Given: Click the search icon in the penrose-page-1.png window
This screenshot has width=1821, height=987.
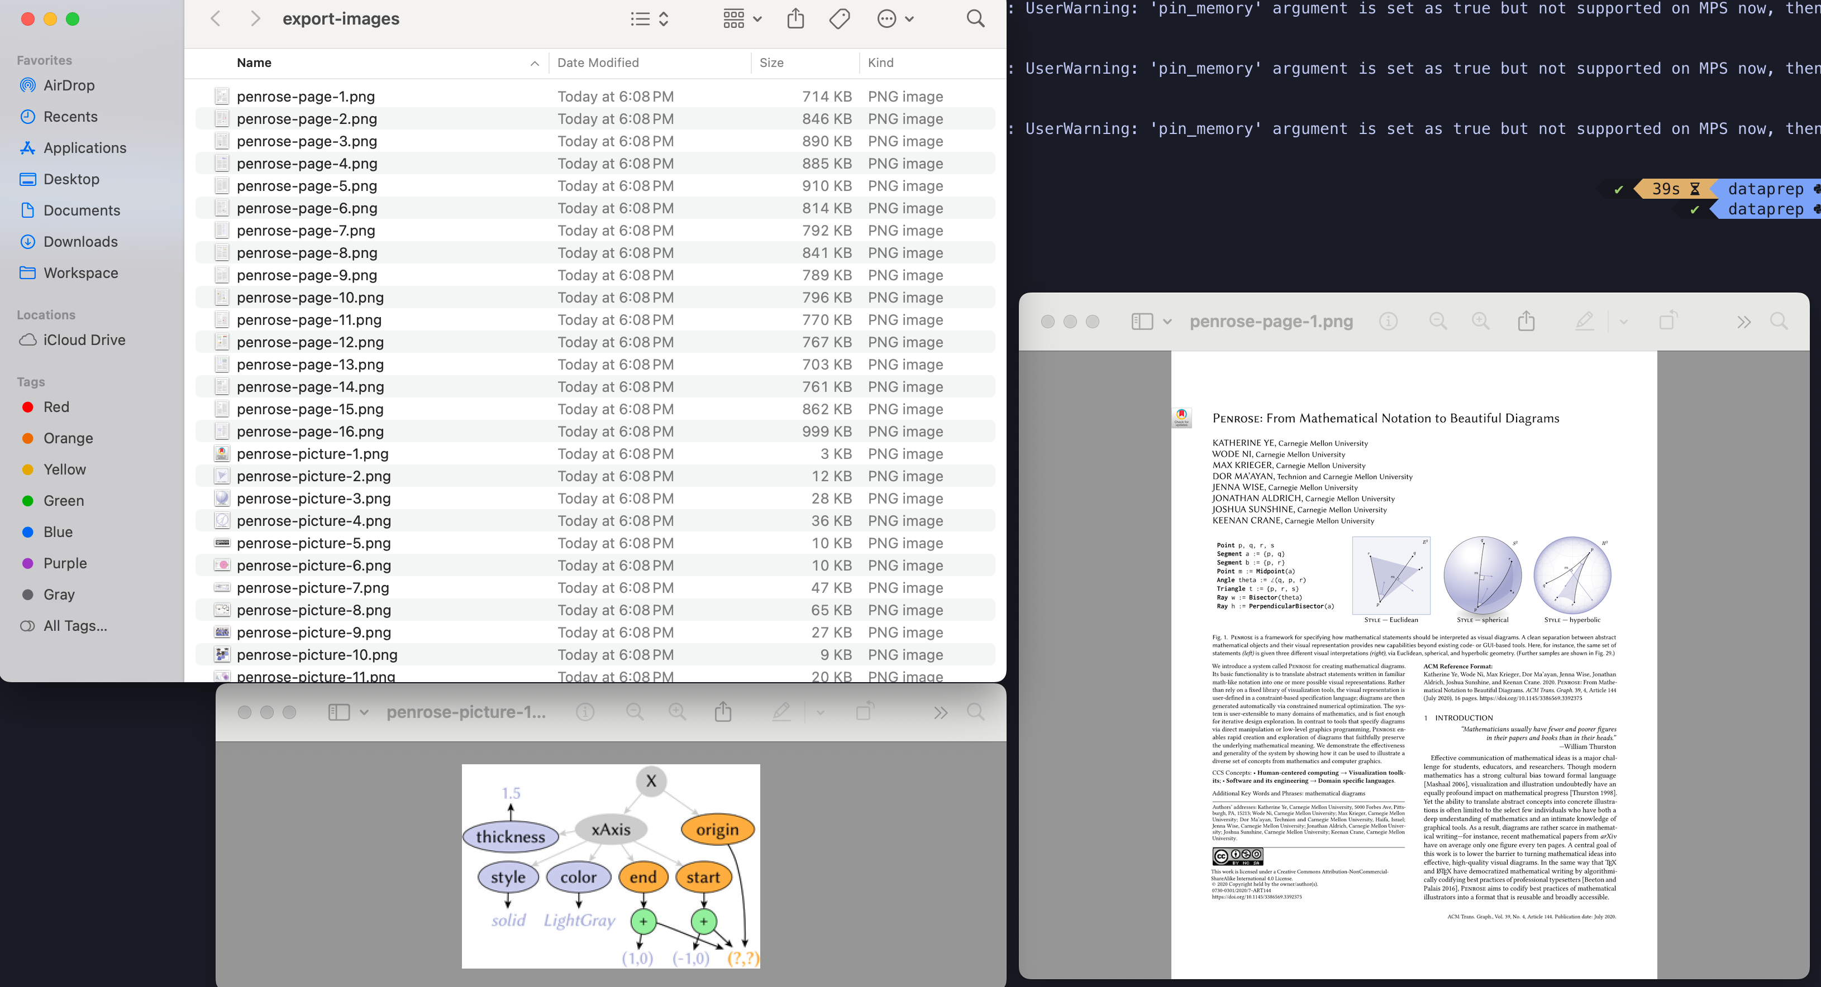Looking at the screenshot, I should tap(1779, 322).
